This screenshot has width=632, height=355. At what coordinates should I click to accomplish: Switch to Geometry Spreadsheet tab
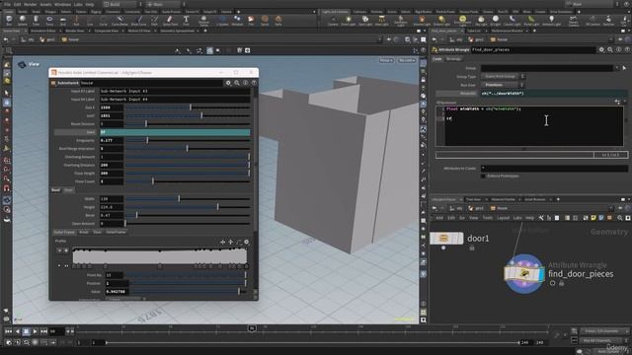coord(178,31)
